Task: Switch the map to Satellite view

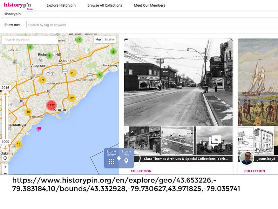Action: (x=109, y=40)
